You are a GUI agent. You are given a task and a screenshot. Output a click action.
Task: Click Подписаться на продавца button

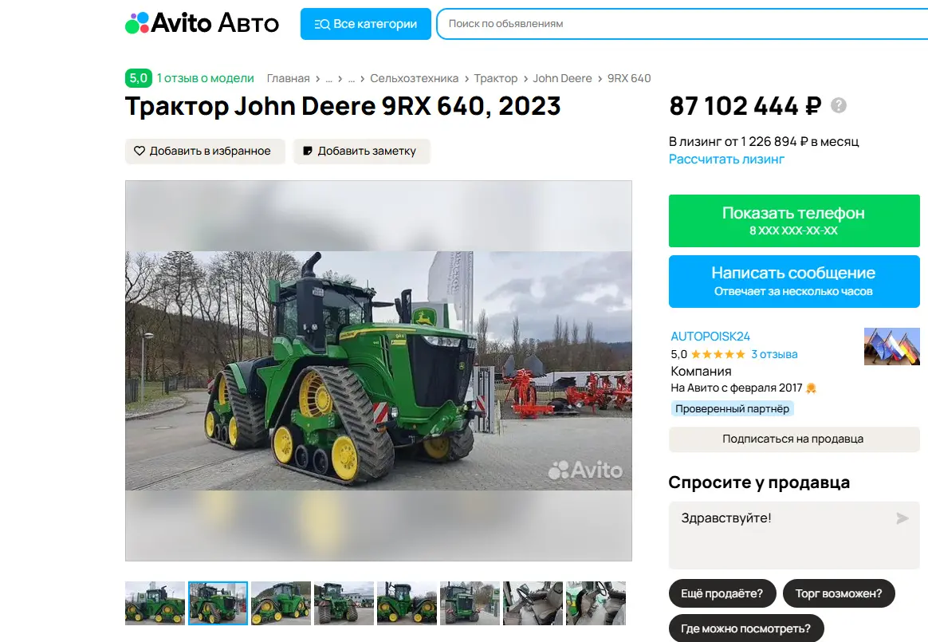[x=793, y=439]
